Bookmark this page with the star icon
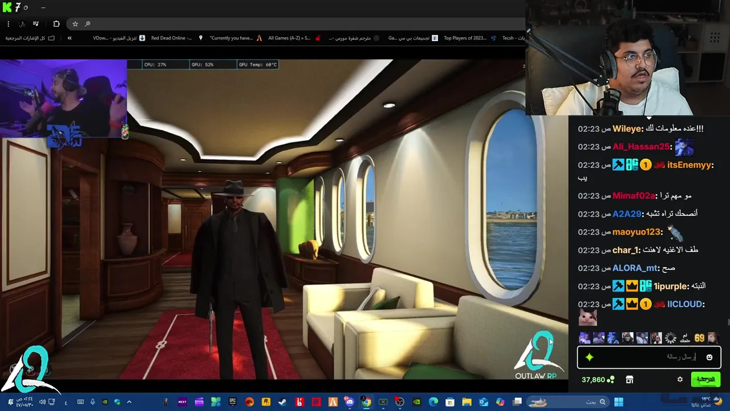This screenshot has height=411, width=730. coord(75,24)
